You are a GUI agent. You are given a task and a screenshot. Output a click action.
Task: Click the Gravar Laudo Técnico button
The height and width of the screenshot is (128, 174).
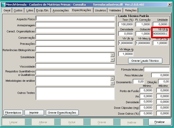click(x=145, y=61)
